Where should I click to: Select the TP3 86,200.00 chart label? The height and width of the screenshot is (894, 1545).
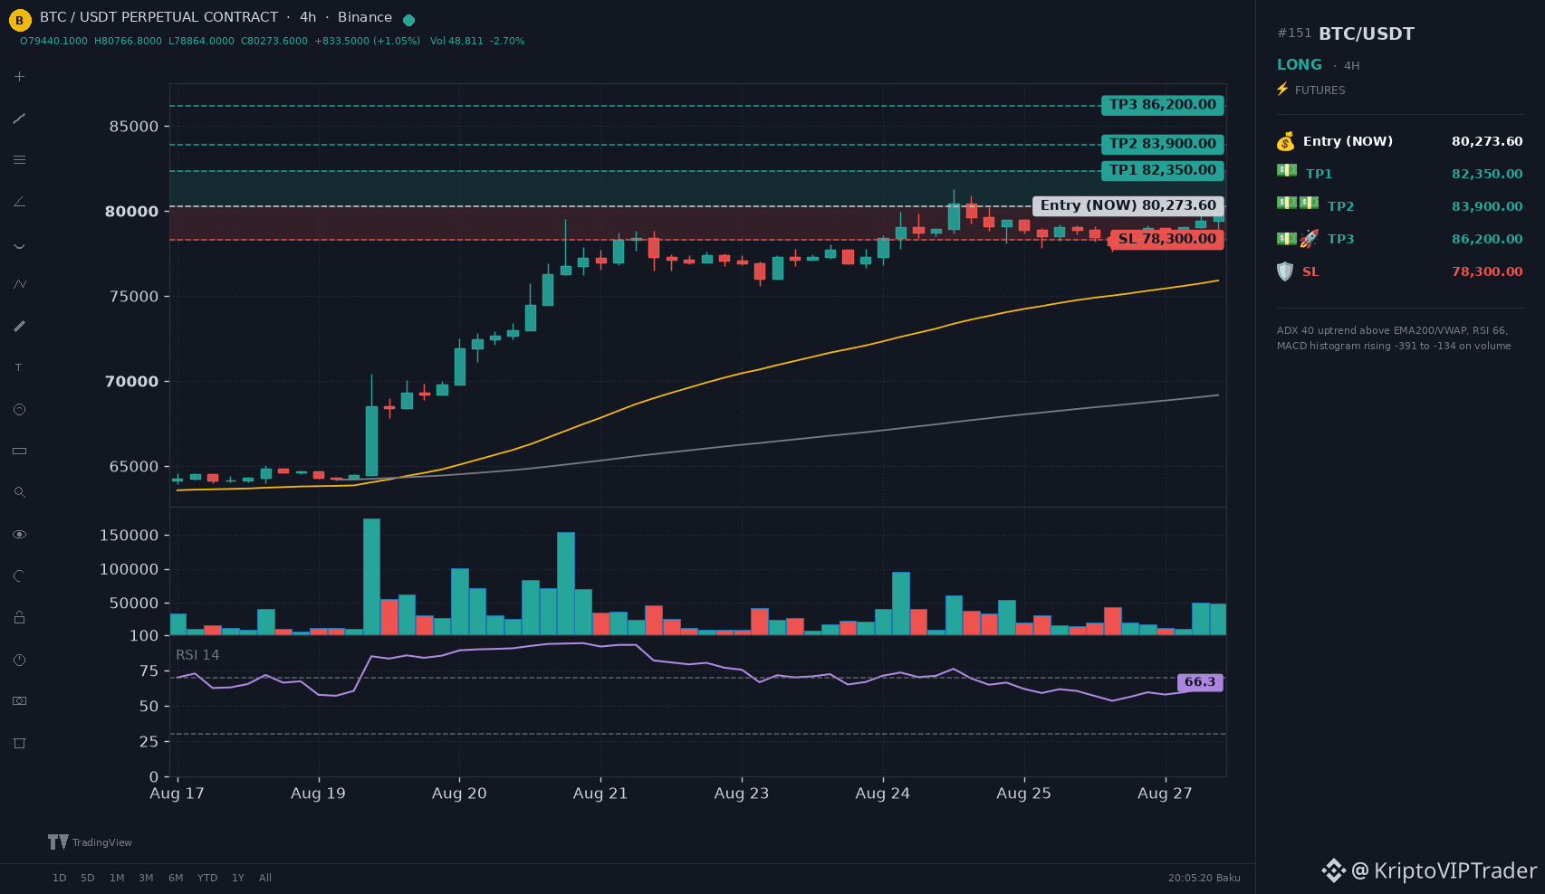(1163, 105)
